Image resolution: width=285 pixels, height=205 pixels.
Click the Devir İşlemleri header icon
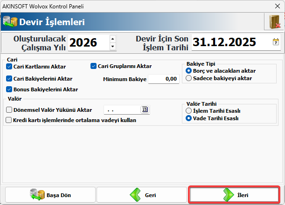[10, 22]
